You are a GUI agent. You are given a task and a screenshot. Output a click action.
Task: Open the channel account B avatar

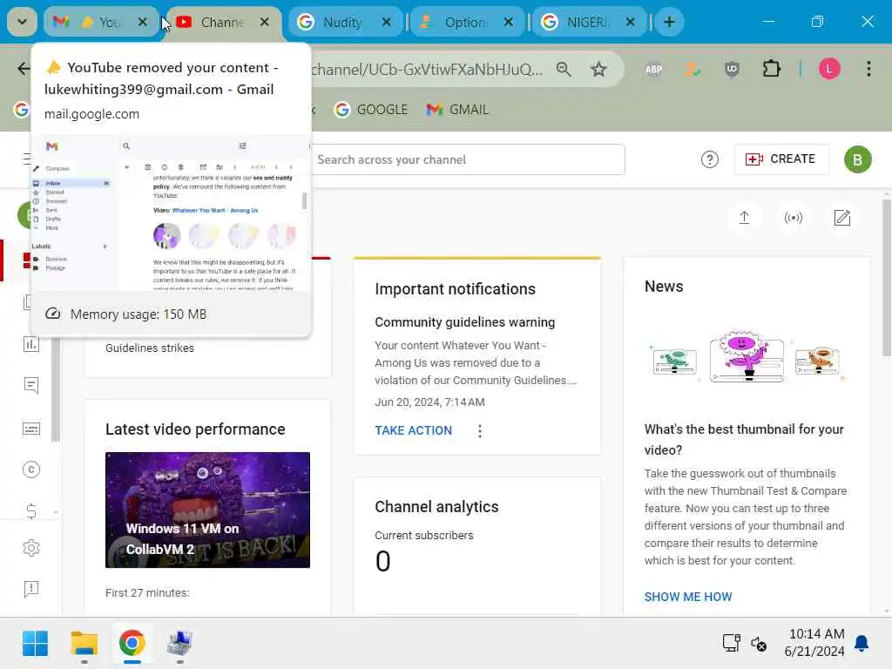857,160
